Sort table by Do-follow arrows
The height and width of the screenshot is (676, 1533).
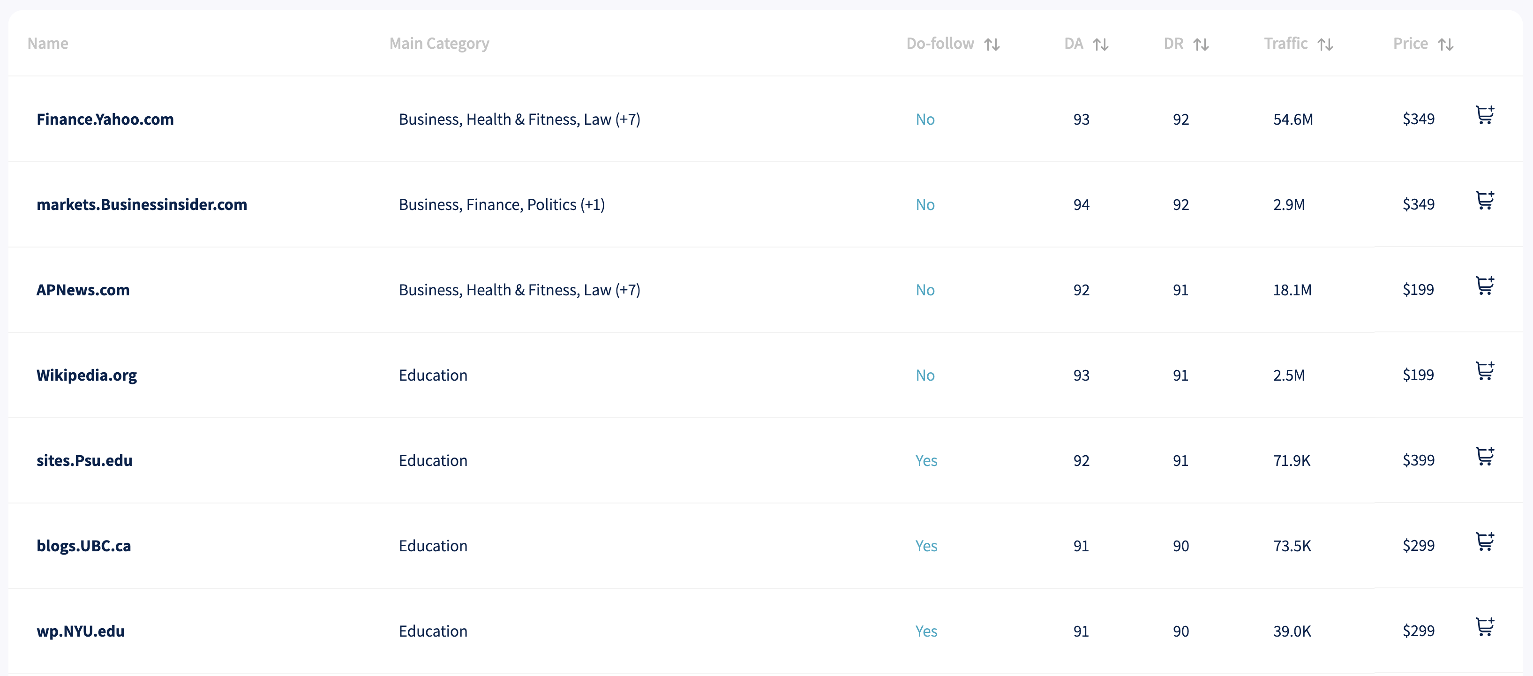992,45
